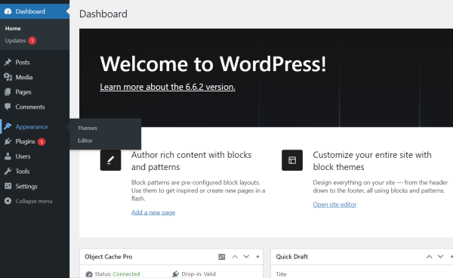Click the Connected status text
Image resolution: width=453 pixels, height=278 pixels.
click(126, 274)
